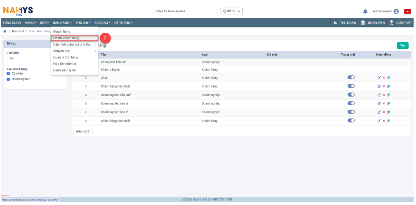The image size is (416, 205).
Task: Click the notification bell icon
Action: (365, 11)
